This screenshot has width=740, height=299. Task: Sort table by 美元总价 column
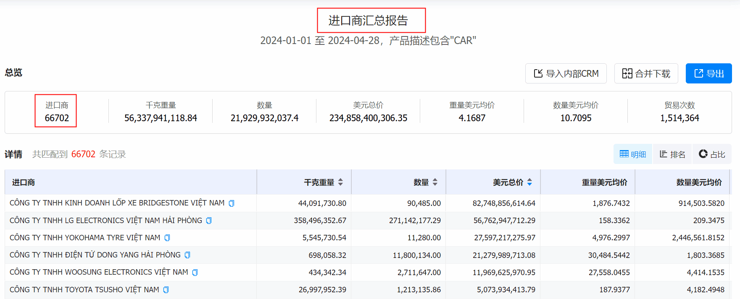pos(529,182)
